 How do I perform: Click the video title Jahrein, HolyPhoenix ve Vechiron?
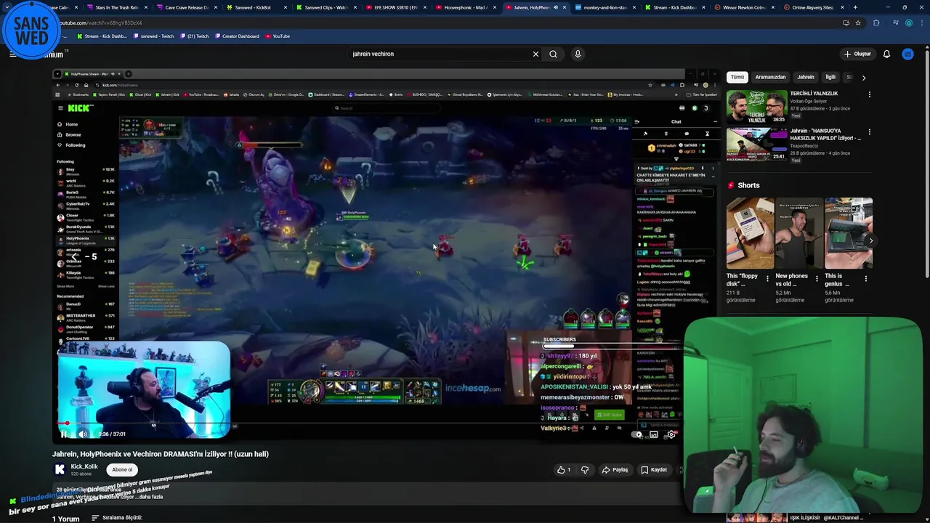click(x=161, y=454)
